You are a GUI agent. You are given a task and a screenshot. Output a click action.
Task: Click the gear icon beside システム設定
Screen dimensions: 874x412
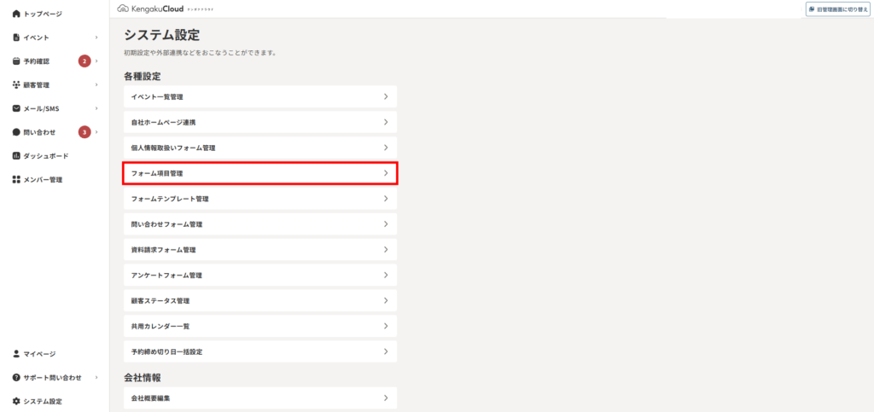pyautogui.click(x=16, y=402)
